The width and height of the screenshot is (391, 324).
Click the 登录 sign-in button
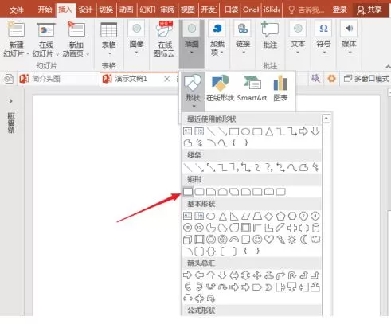[339, 10]
